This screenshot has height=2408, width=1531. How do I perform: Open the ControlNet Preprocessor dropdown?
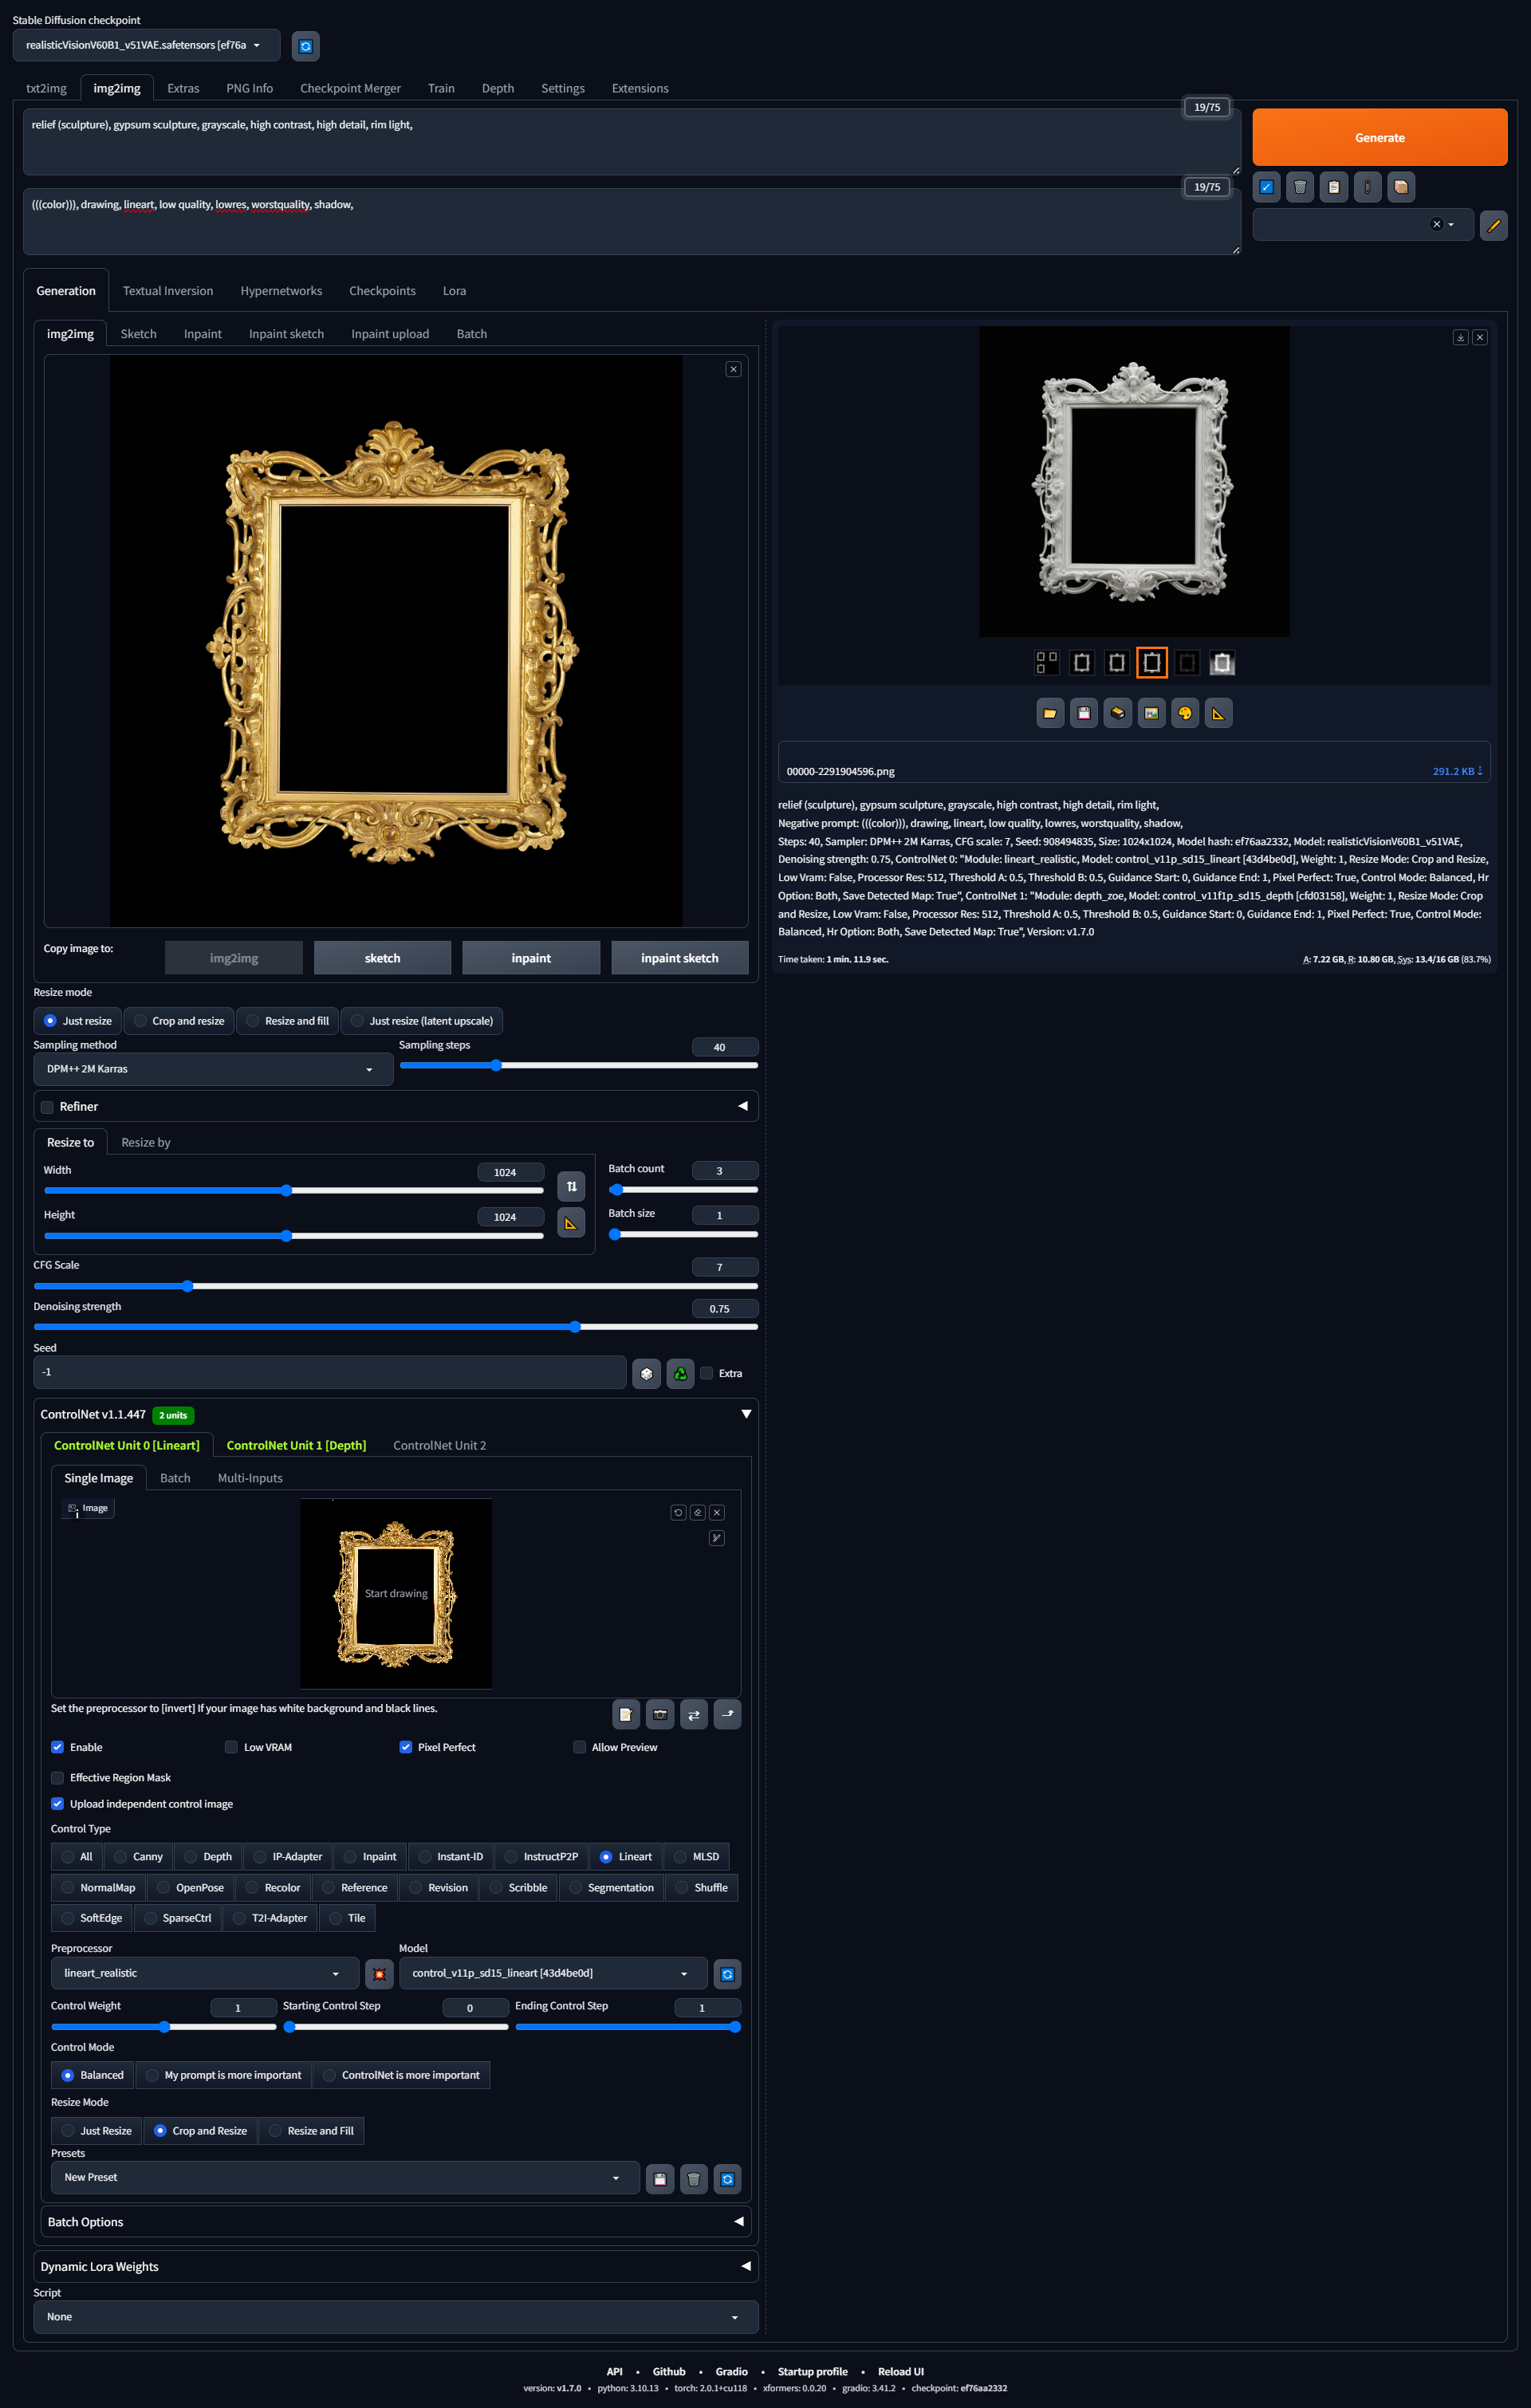[204, 1973]
